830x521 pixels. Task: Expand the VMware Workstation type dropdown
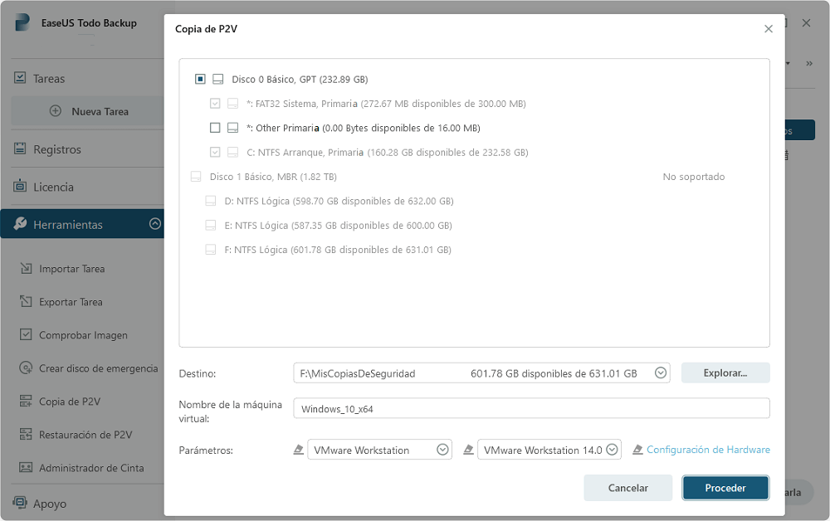[443, 450]
